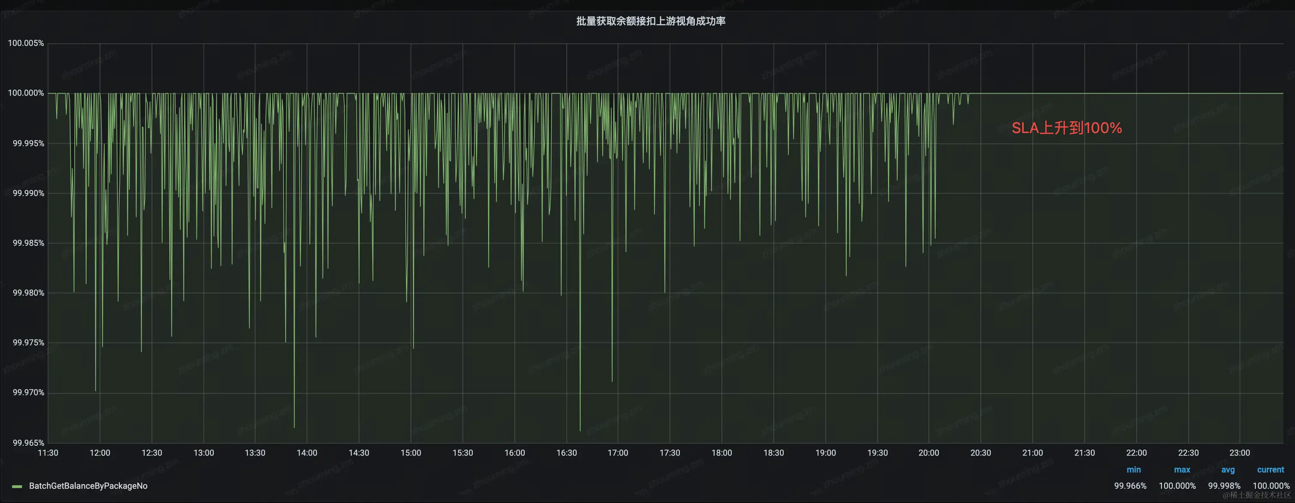This screenshot has width=1295, height=503.
Task: Click the 12:00 x-axis time label
Action: [99, 453]
